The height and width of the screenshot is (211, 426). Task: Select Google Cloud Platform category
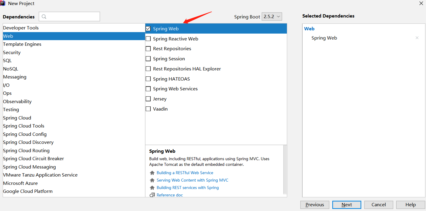74,191
